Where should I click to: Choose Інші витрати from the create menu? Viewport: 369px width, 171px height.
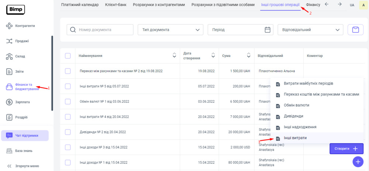295,138
